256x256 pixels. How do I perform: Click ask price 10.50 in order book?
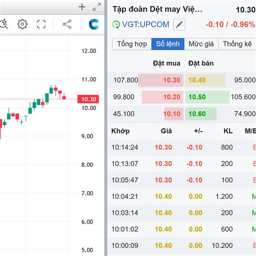click(197, 97)
